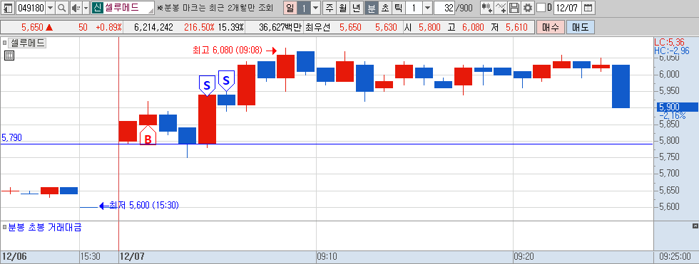Click the save chart floppy disk icon
The height and width of the screenshot is (264, 699).
(x=514, y=8)
